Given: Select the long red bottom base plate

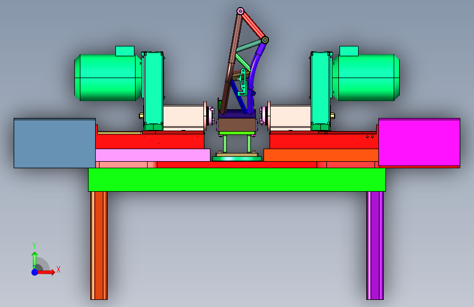Looking at the screenshot, I should click(237, 164).
